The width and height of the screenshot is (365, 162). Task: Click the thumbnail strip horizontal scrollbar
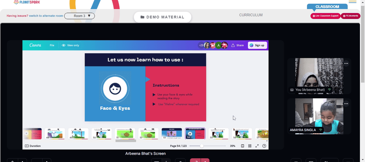(x=126, y=141)
